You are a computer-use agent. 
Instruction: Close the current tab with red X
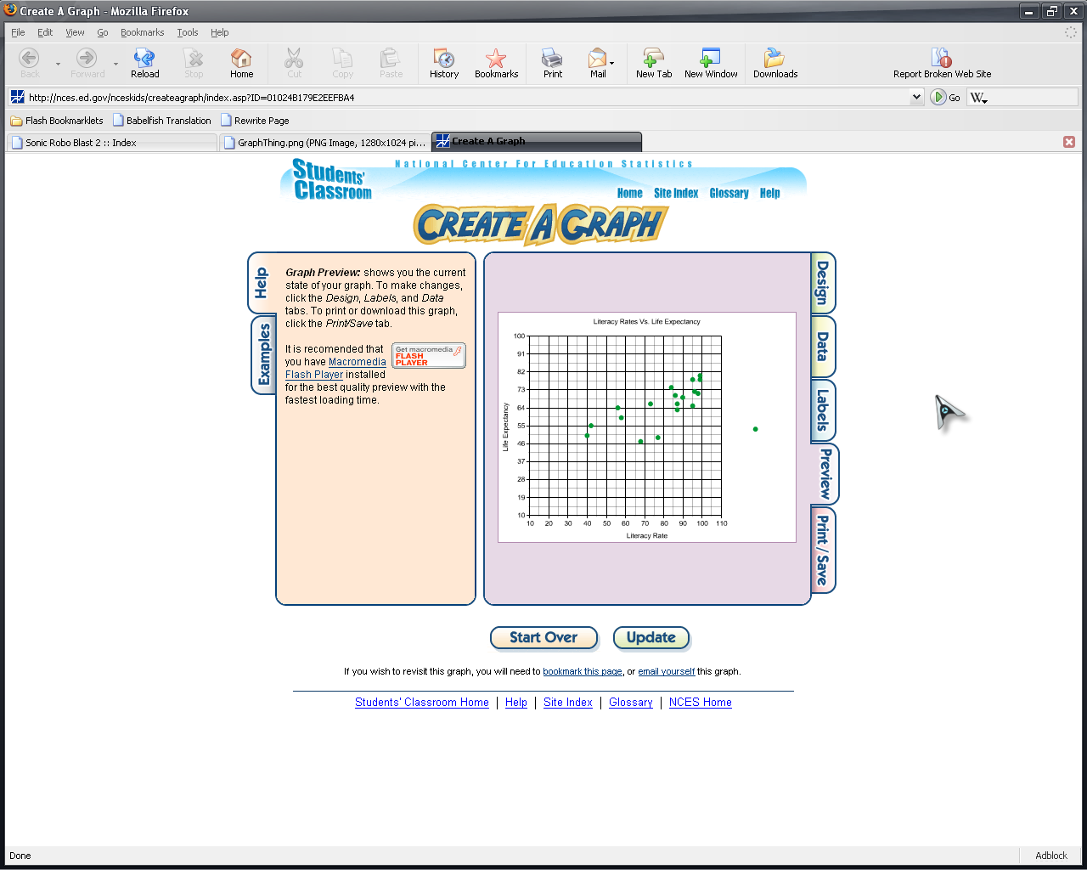click(1069, 142)
